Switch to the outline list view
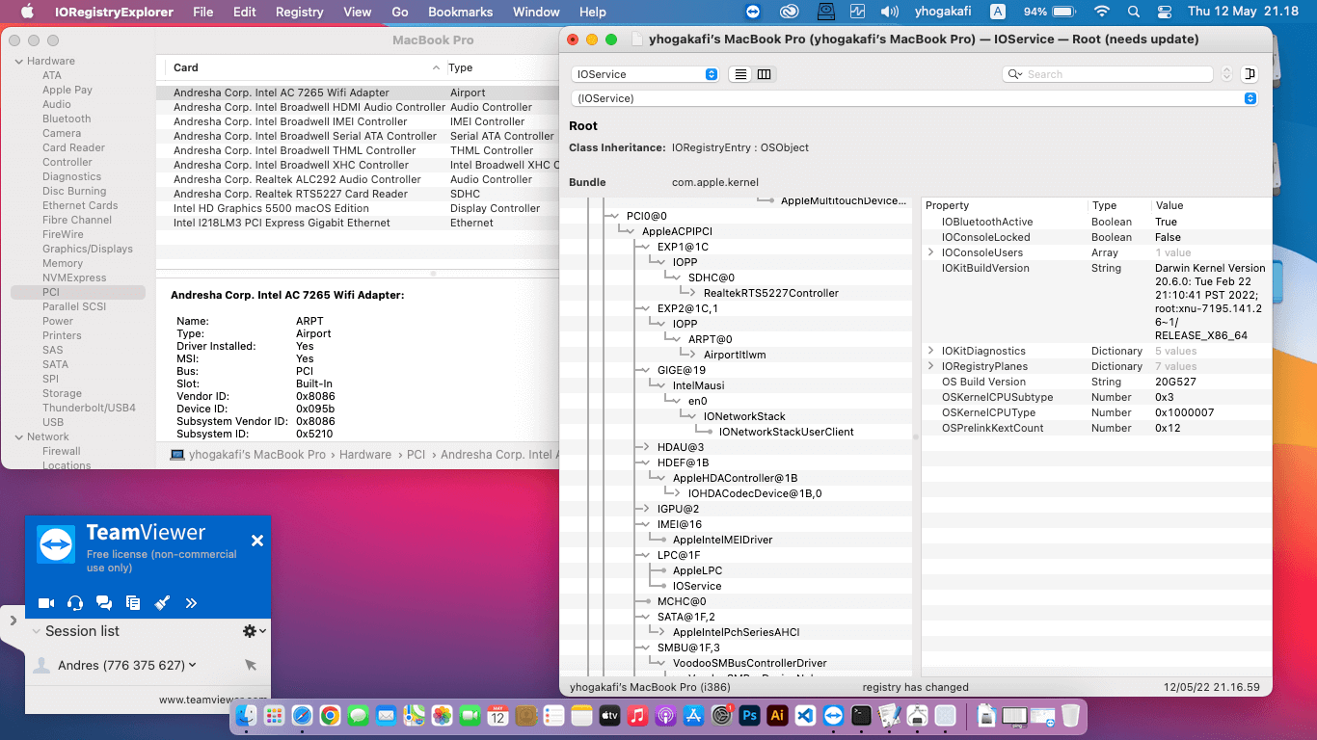Screen dimensions: 1317x740 pyautogui.click(x=740, y=74)
